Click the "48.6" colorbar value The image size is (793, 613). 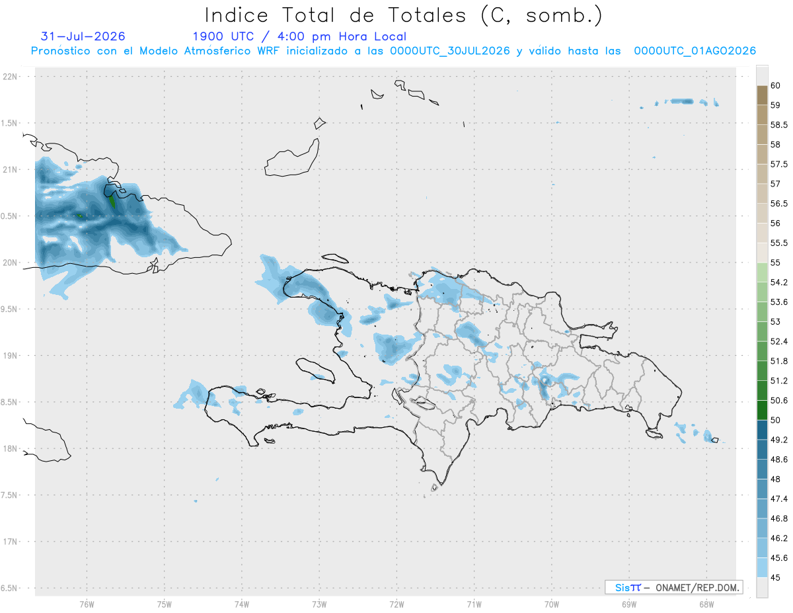(778, 460)
